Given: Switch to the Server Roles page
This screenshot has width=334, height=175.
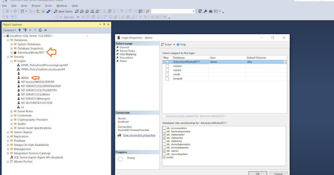Looking at the screenshot, I should (128, 51).
